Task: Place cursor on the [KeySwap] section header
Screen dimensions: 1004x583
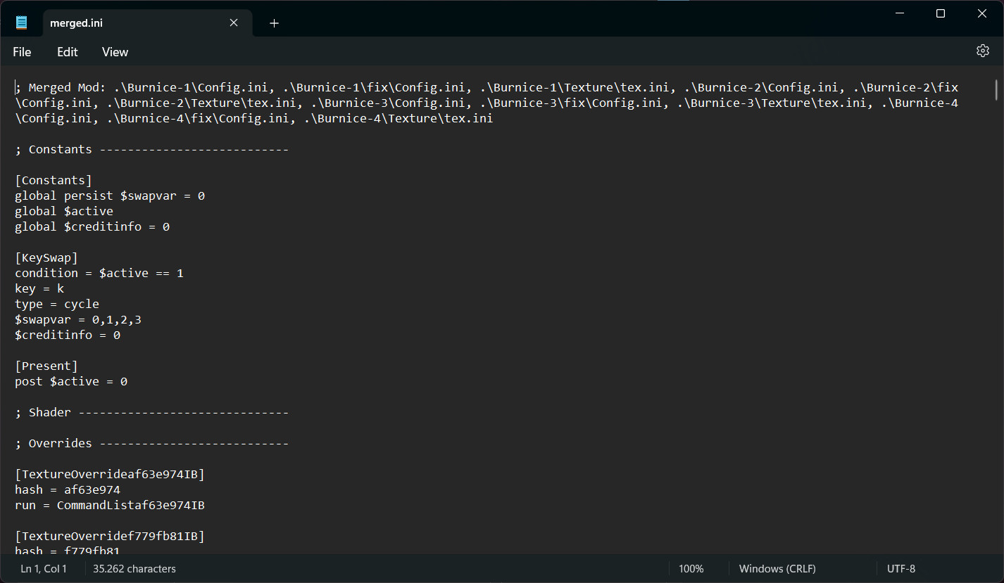Action: click(x=46, y=257)
